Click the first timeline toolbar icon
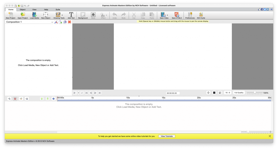 click(9, 99)
